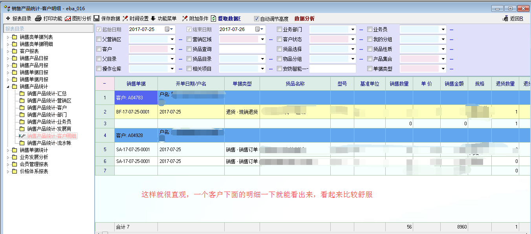The image size is (531, 234).
Task: Enable the 业务部门 filter checkbox
Action: point(279,29)
